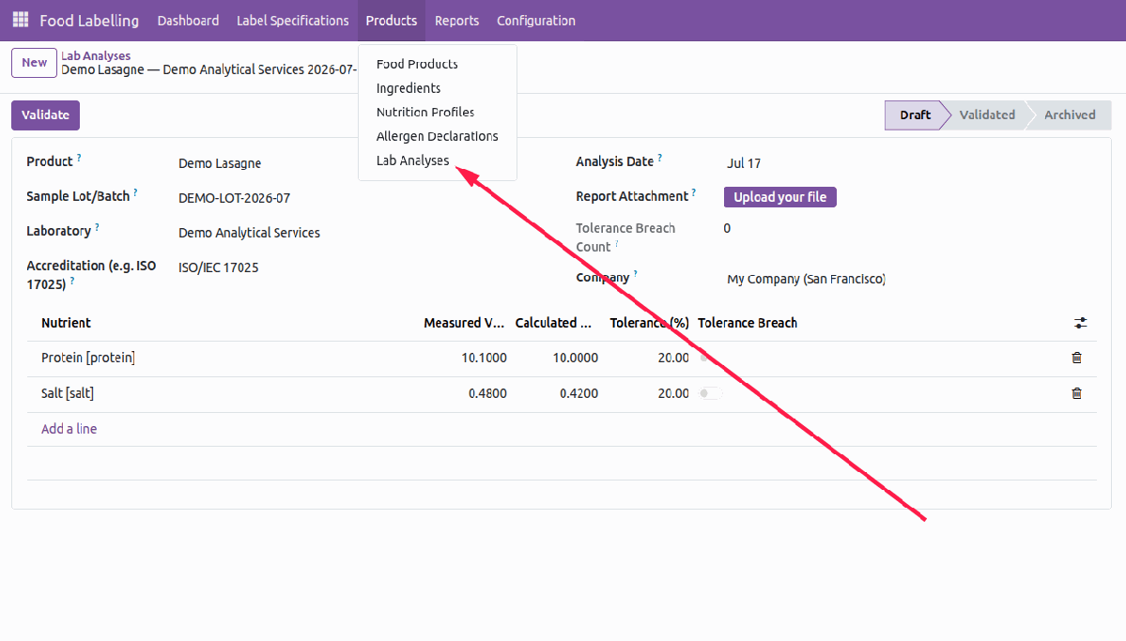Delete the Protein [protein] row
The height and width of the screenshot is (641, 1126).
[1076, 358]
